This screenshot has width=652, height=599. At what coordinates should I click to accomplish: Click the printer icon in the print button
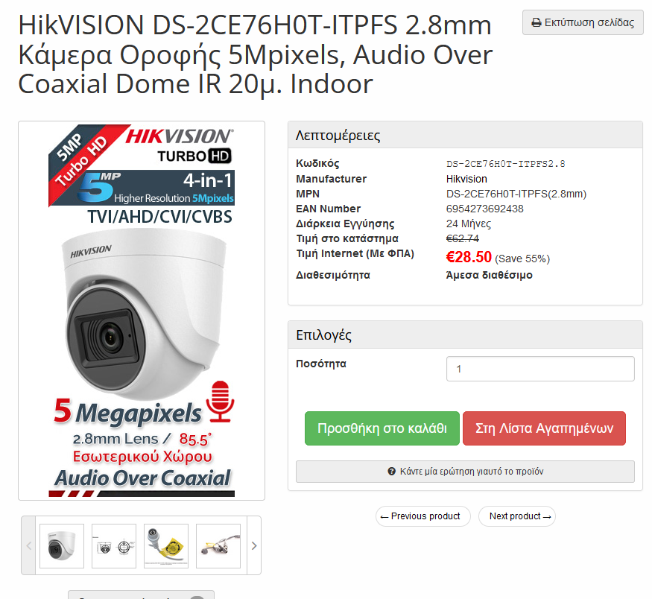(x=537, y=23)
